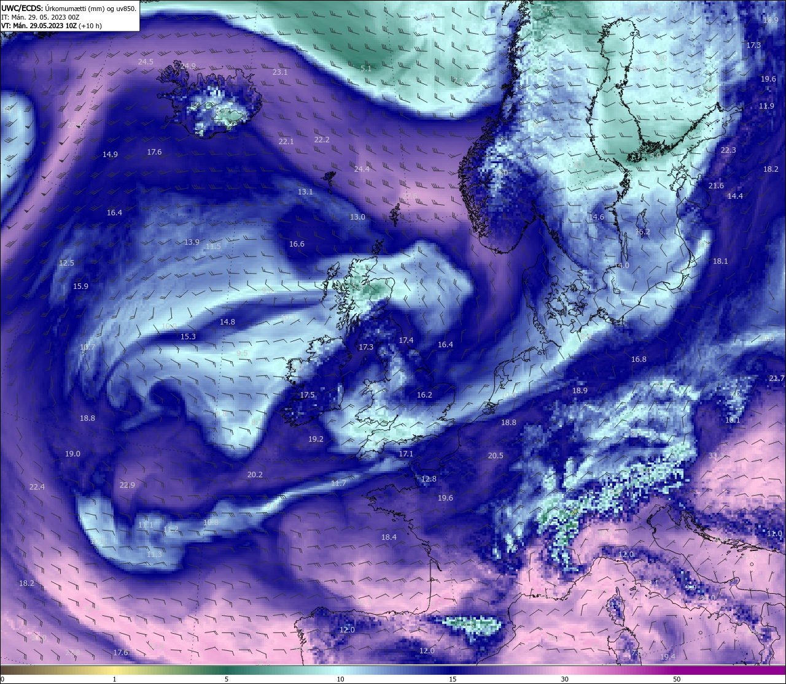
Task: Click the 5.1 value in the green area
Action: 366,68
